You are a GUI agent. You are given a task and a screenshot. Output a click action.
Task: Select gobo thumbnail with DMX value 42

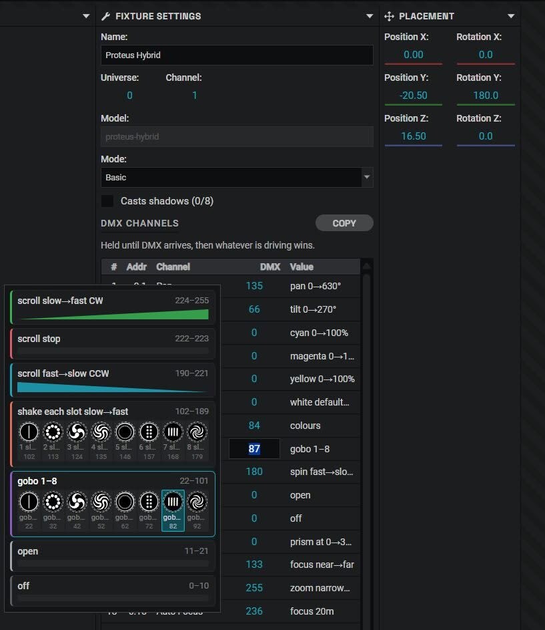tap(77, 510)
